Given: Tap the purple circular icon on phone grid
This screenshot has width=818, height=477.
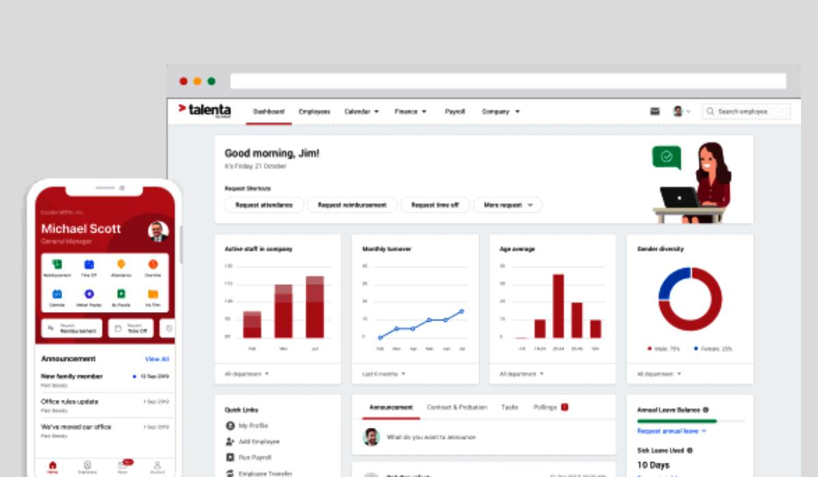Looking at the screenshot, I should click(89, 294).
